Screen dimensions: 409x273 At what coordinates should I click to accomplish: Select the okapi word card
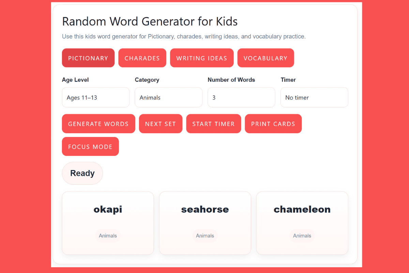click(108, 223)
